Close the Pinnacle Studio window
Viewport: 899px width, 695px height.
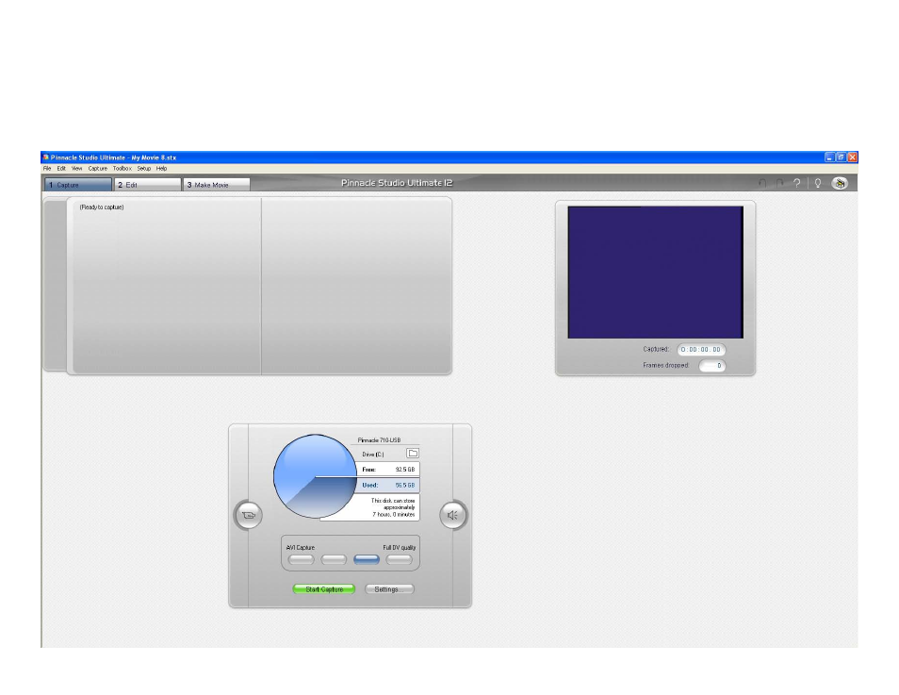[853, 157]
